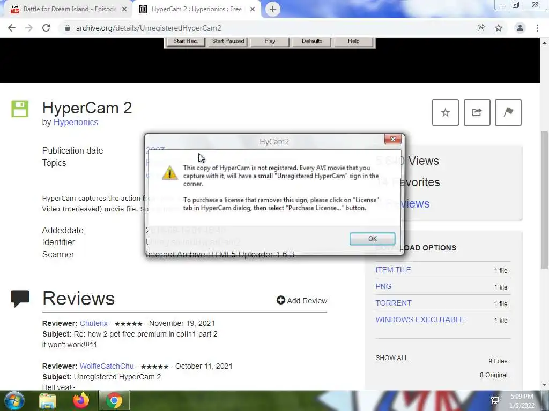Image resolution: width=549 pixels, height=411 pixels.
Task: Download the ITEM TILE file
Action: click(x=393, y=270)
